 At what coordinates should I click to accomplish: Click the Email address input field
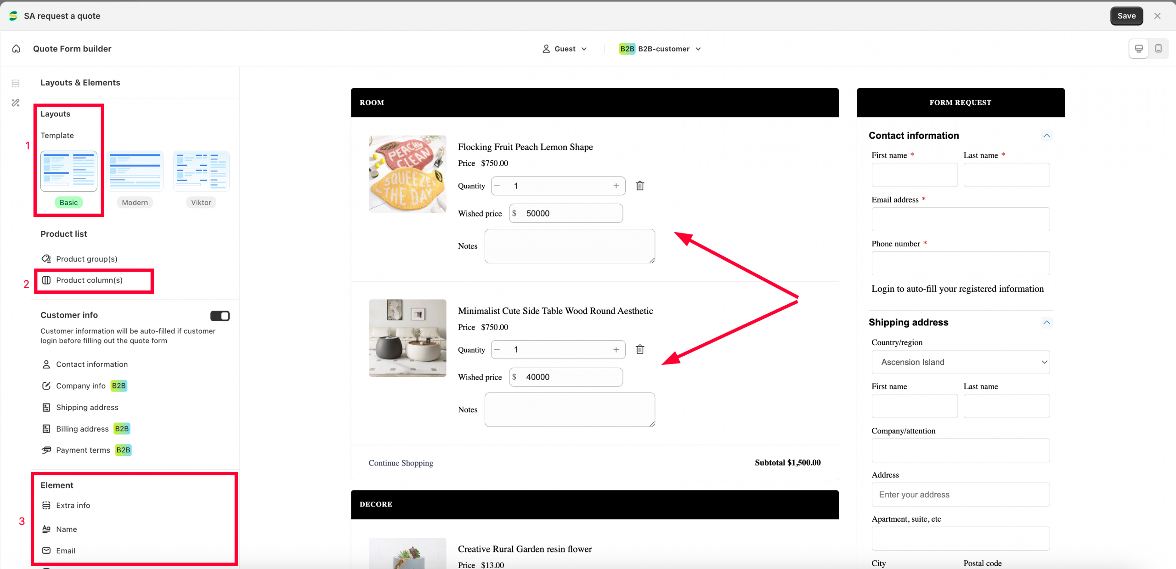click(961, 219)
